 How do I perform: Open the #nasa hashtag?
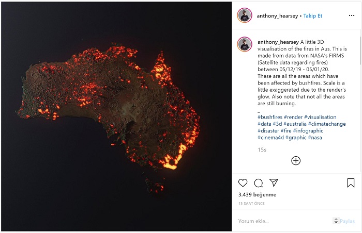(x=315, y=138)
